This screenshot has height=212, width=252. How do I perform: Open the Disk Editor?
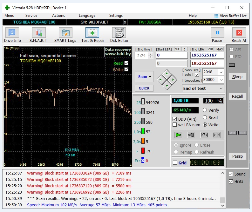[119, 32]
